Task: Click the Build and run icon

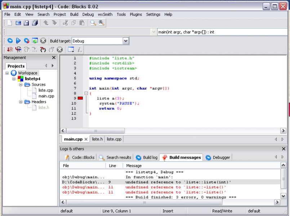Action: [26, 41]
